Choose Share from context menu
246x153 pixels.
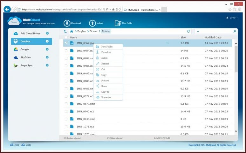[108, 86]
